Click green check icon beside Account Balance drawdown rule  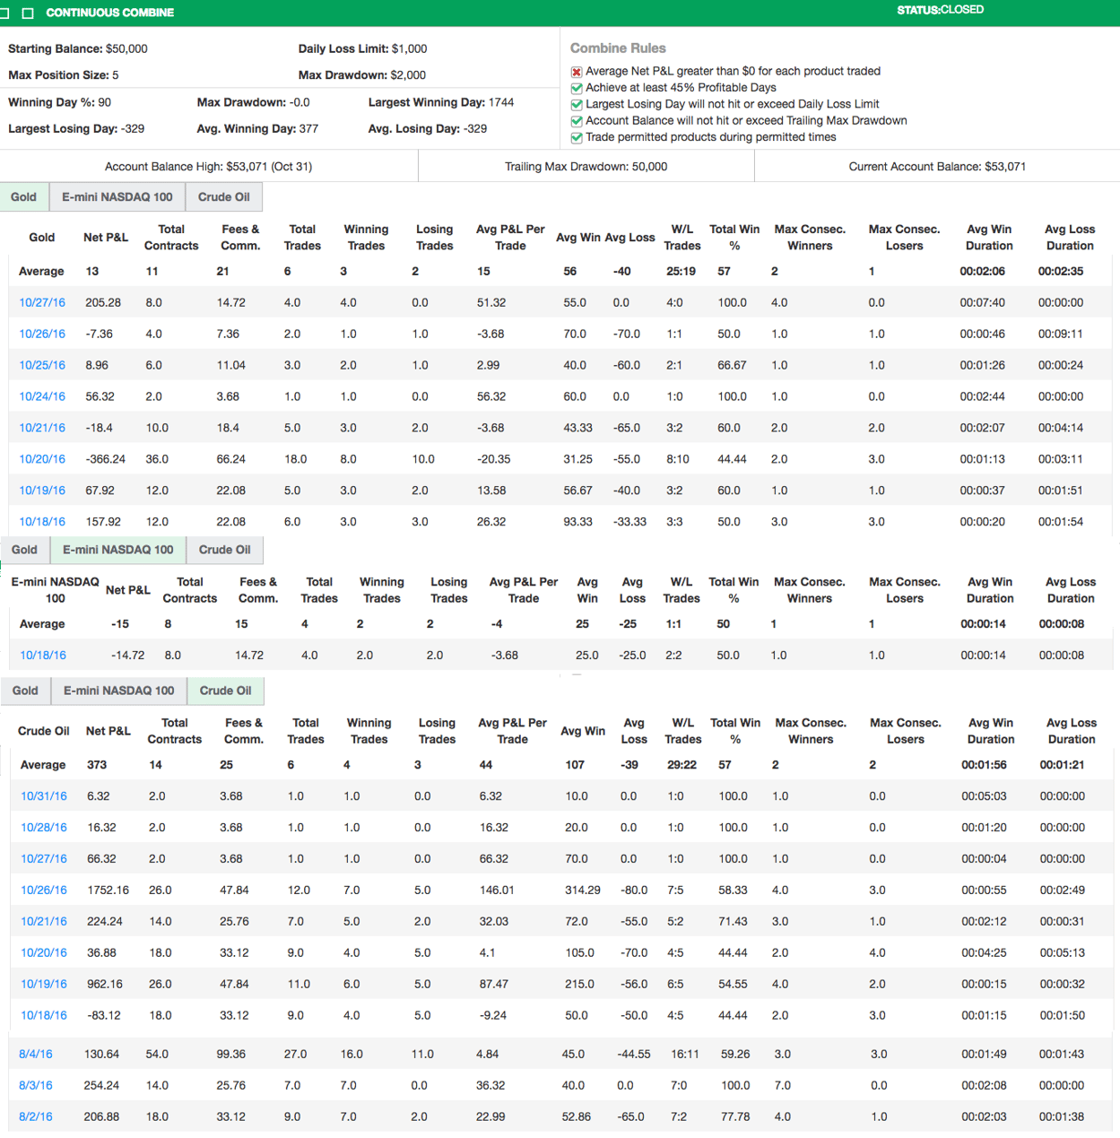pos(577,120)
